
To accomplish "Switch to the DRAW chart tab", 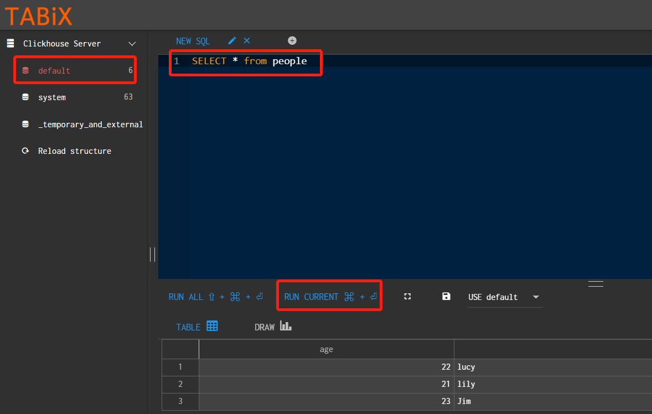I will pos(273,327).
